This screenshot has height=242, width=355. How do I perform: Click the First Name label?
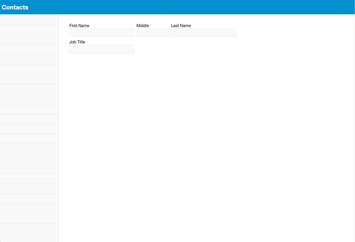(79, 25)
